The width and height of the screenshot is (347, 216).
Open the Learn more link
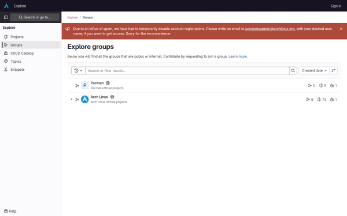point(238,56)
